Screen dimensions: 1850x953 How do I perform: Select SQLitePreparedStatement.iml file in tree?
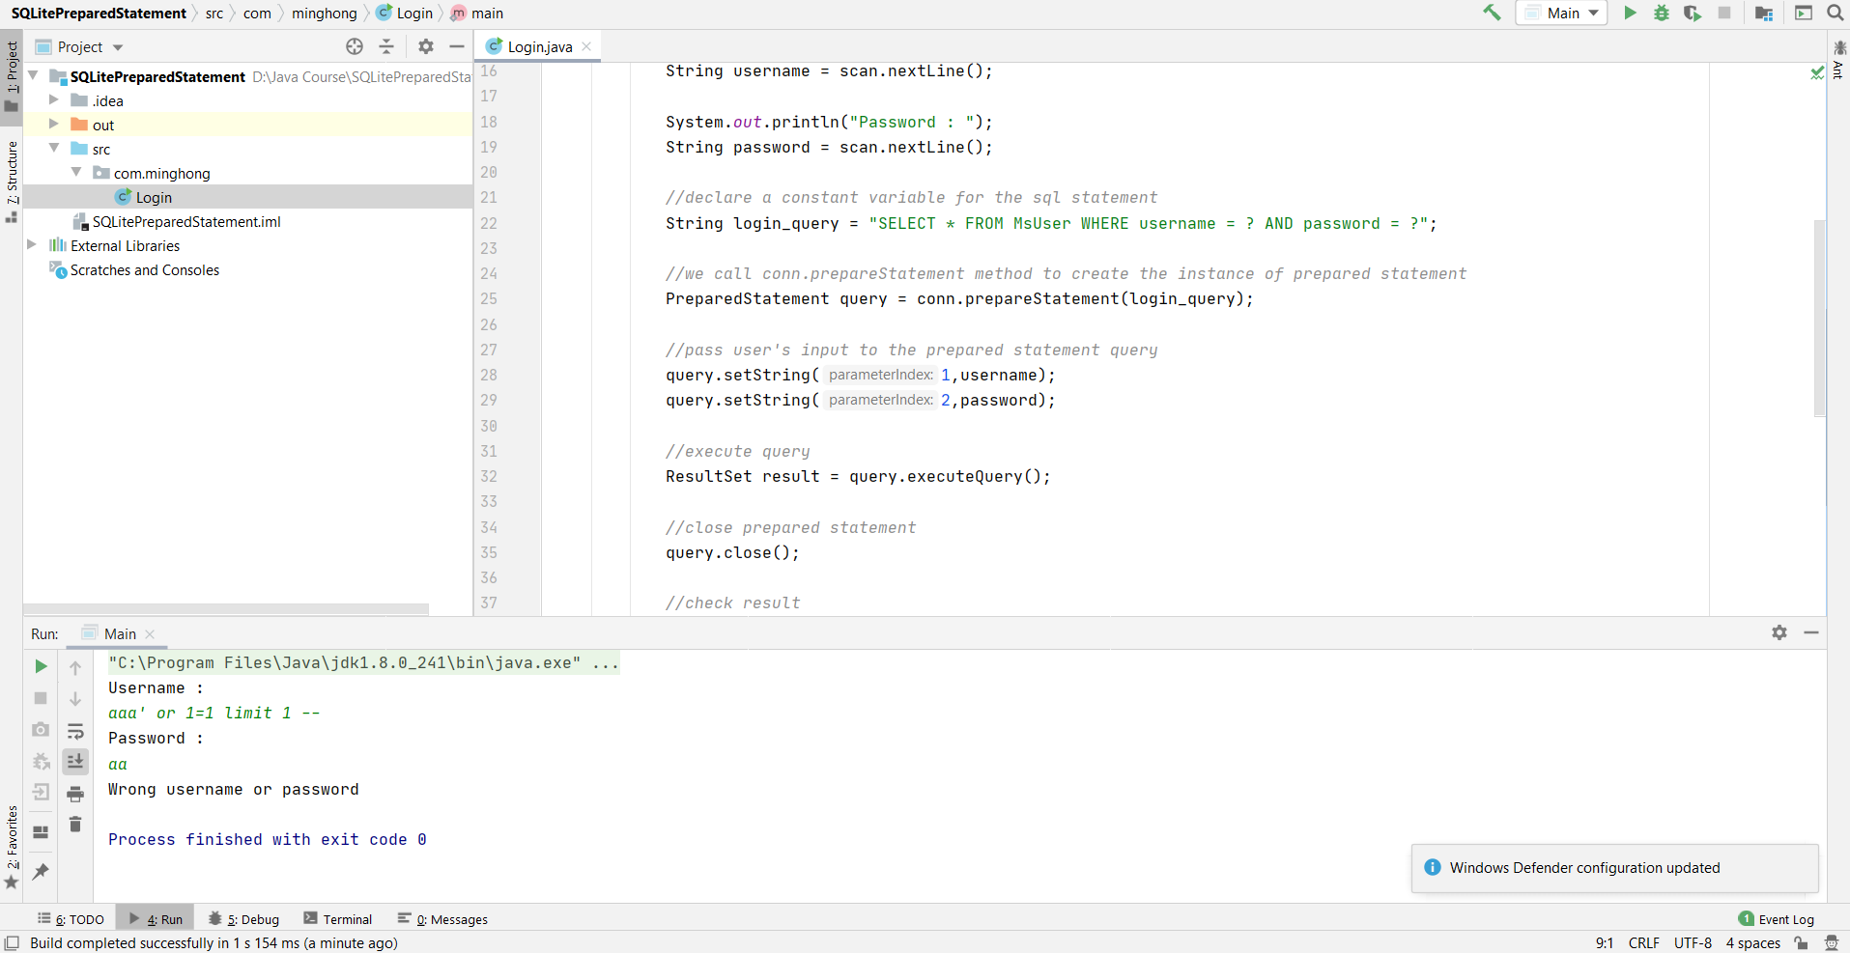point(186,221)
